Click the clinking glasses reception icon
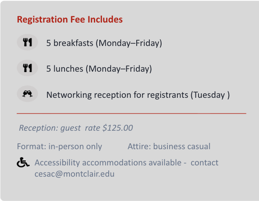Viewport: 259px width, 201px height. click(x=28, y=94)
